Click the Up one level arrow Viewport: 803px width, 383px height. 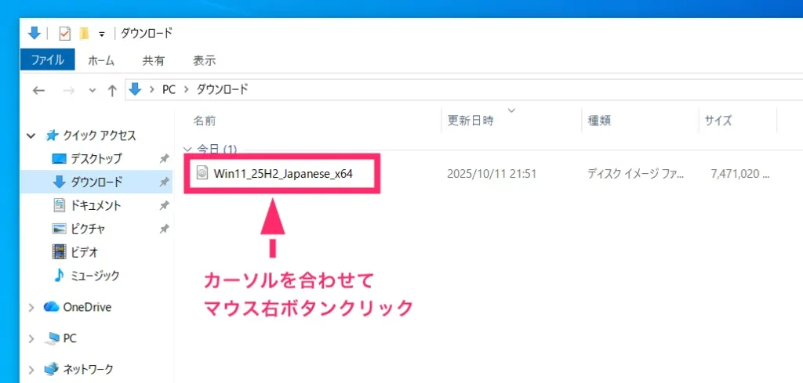point(112,90)
